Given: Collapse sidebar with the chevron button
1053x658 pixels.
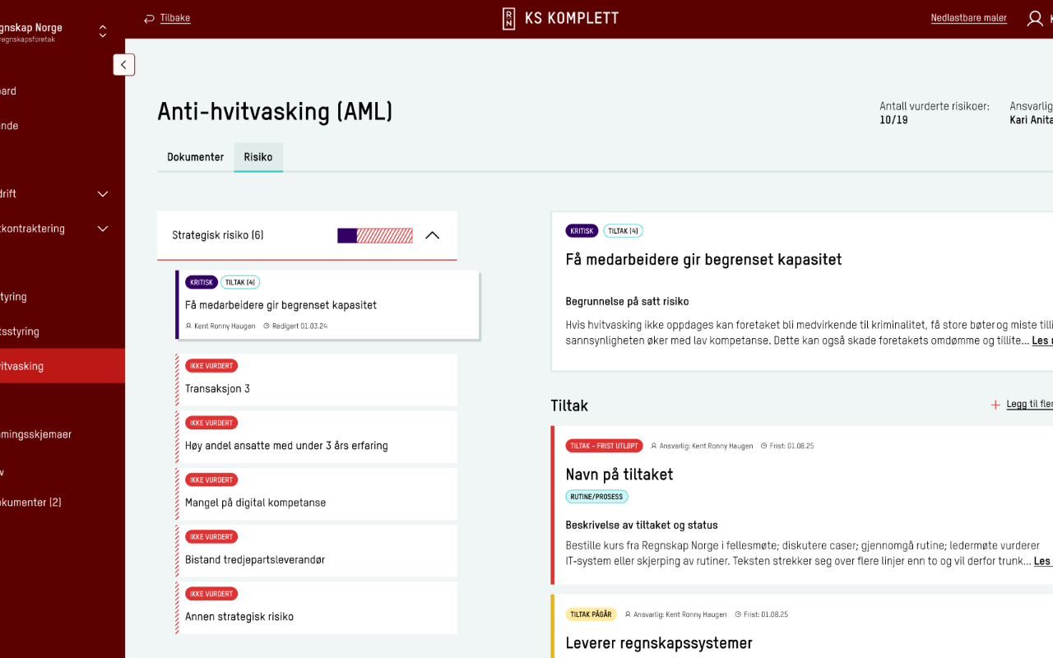Looking at the screenshot, I should [x=124, y=65].
